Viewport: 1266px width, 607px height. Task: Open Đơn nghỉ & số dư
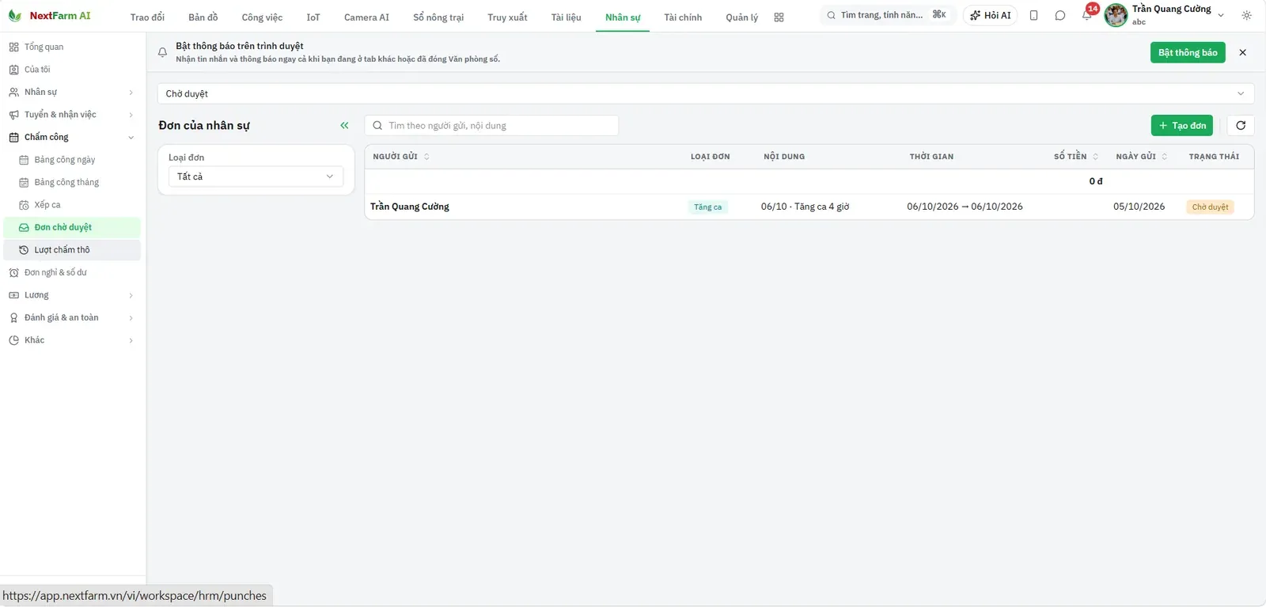click(x=71, y=272)
